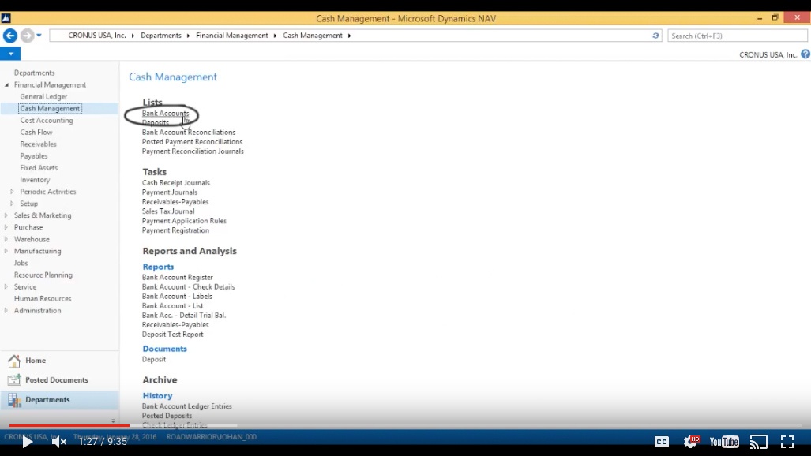Open Deposit Test Report

point(172,335)
